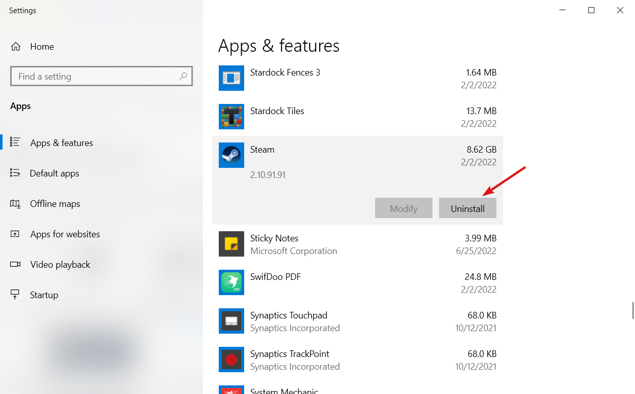Viewport: 635px width, 394px height.
Task: Click the SwifDoo PDF app icon
Action: pyautogui.click(x=231, y=282)
